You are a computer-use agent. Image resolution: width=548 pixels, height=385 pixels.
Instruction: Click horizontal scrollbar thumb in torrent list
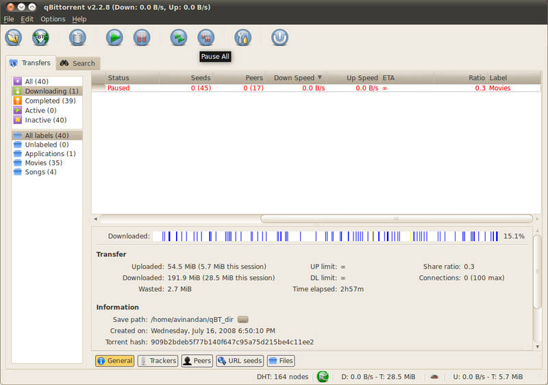pyautogui.click(x=397, y=219)
